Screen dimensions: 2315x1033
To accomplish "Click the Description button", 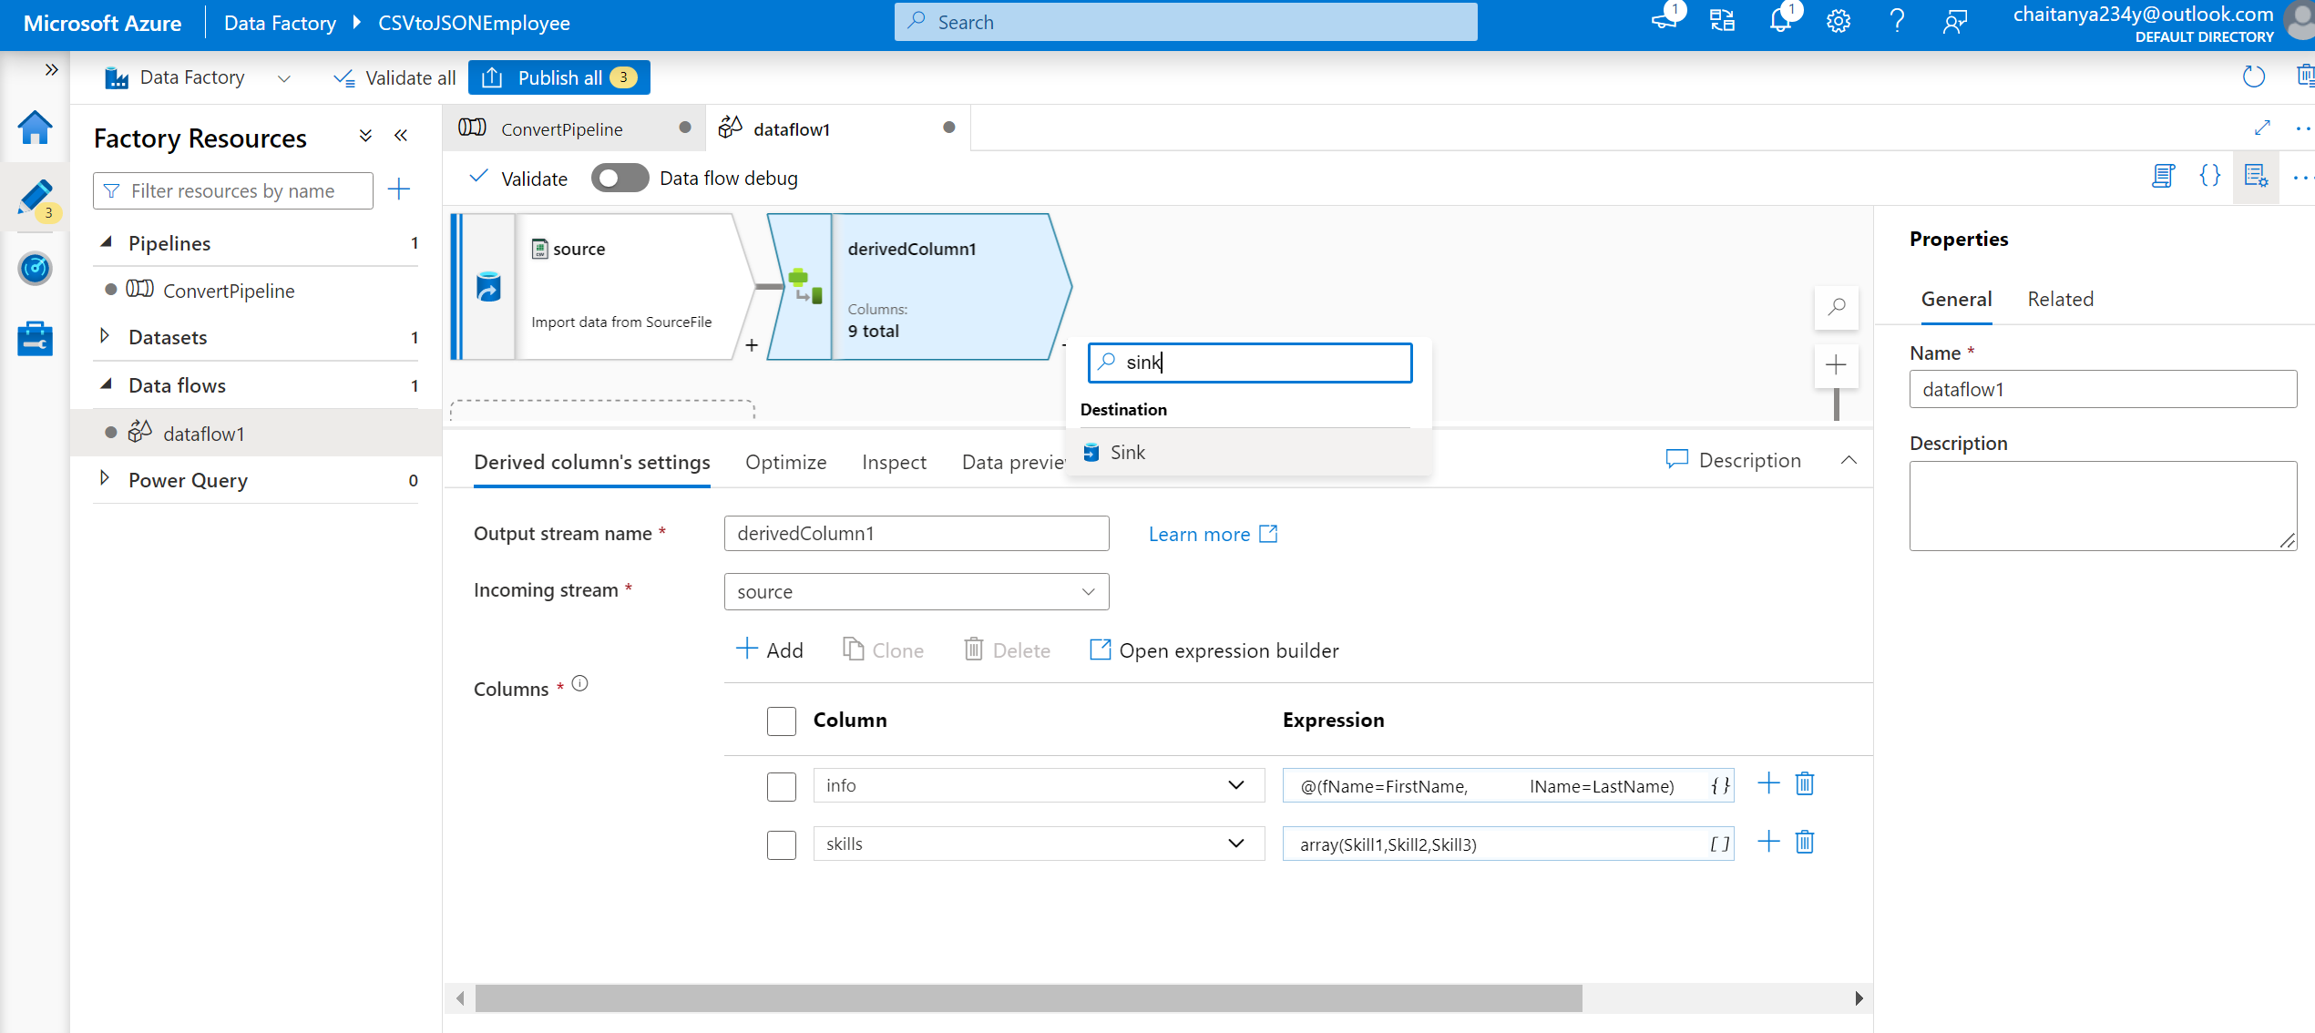I will (1733, 460).
